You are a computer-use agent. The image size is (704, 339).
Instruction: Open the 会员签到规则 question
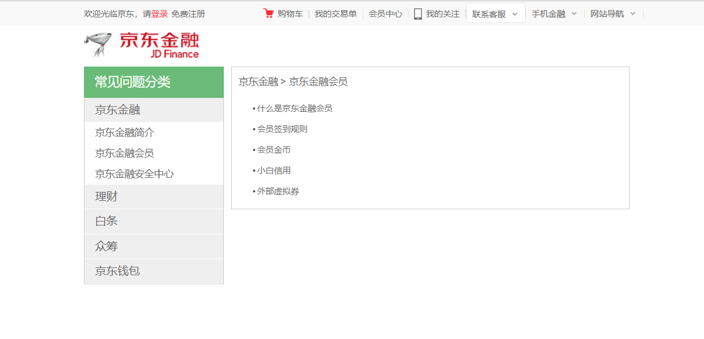[282, 129]
